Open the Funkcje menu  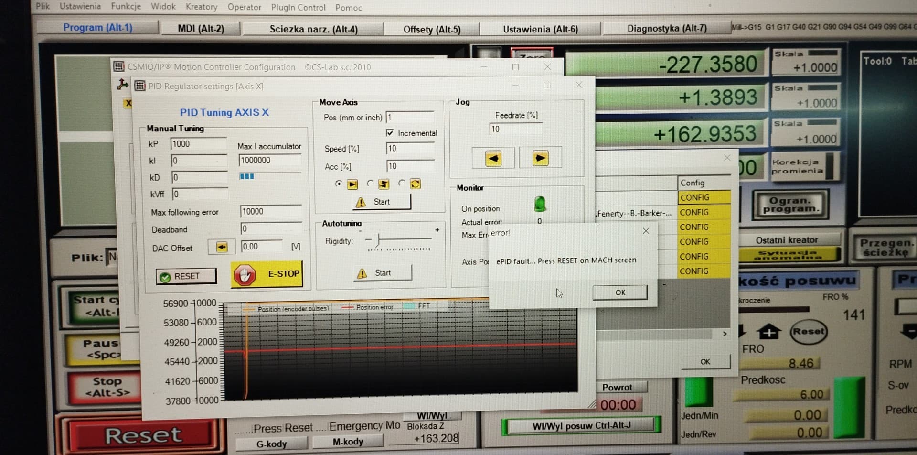(x=126, y=6)
